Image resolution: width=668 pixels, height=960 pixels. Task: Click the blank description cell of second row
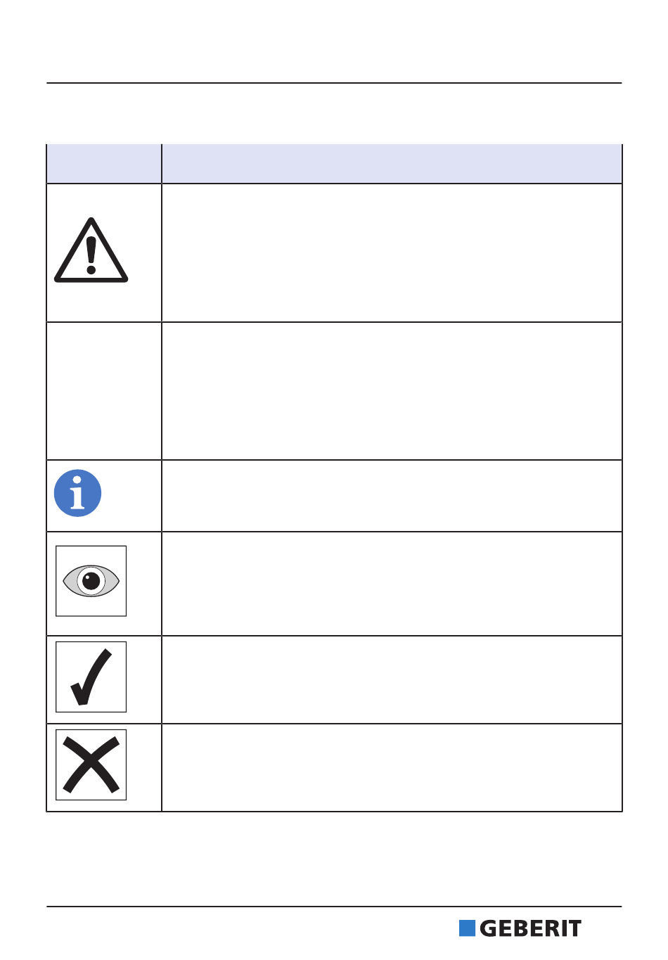(x=392, y=391)
